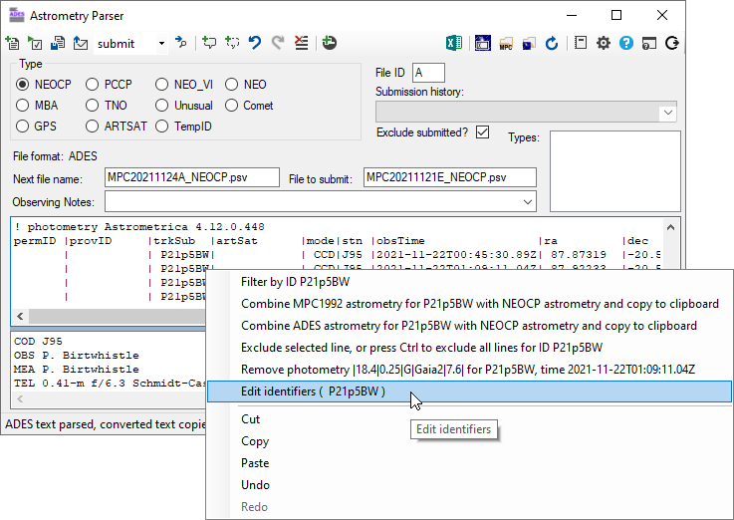Screen dimensions: 734x520
Task: Select the ARTSAT type radio button
Action: pyautogui.click(x=93, y=127)
